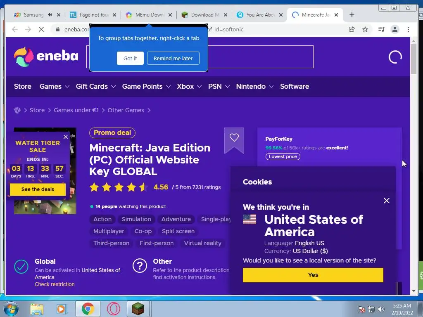Click the Global check mark icon
This screenshot has width=423, height=317.
(x=21, y=267)
